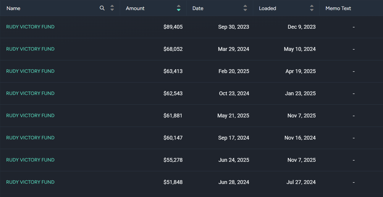Open Rudy Victory Fund link in $61,881 row
The image size is (383, 197).
point(30,116)
